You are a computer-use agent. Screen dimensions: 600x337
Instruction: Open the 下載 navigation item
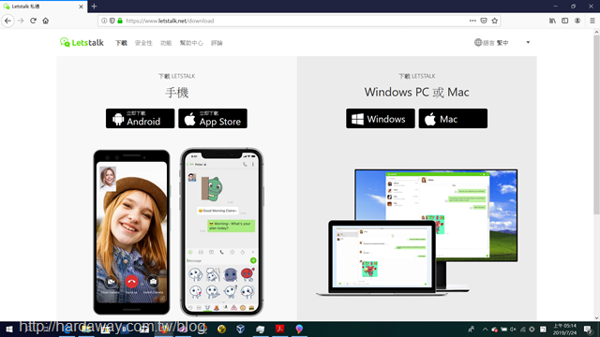121,43
